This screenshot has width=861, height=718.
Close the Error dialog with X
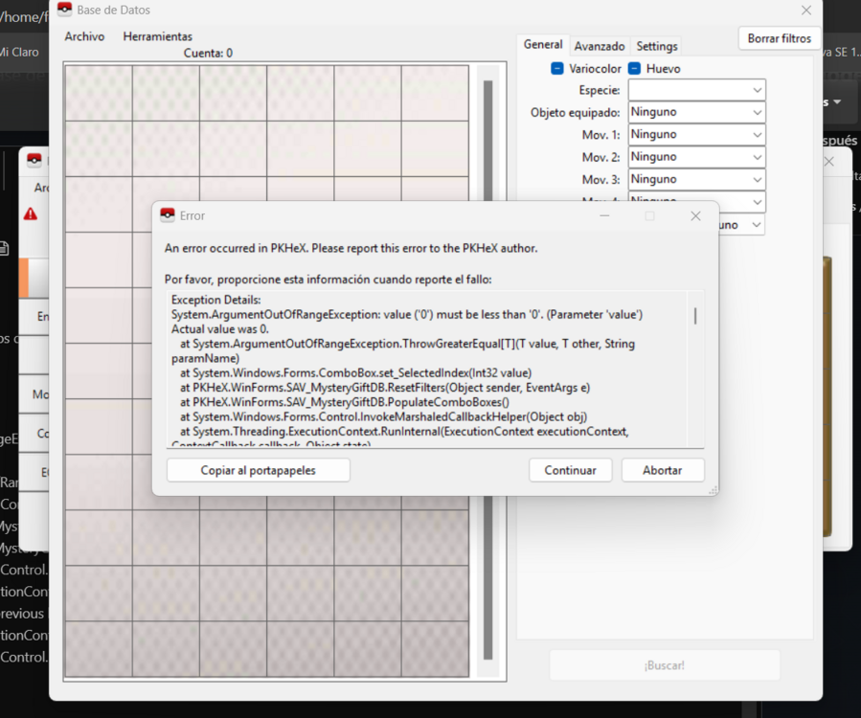pyautogui.click(x=695, y=216)
